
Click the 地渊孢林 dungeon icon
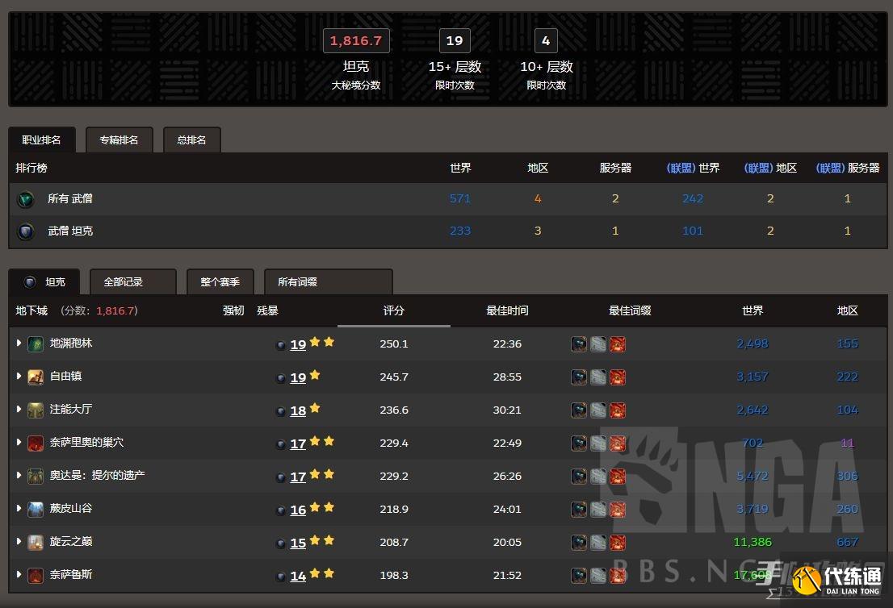pyautogui.click(x=36, y=344)
